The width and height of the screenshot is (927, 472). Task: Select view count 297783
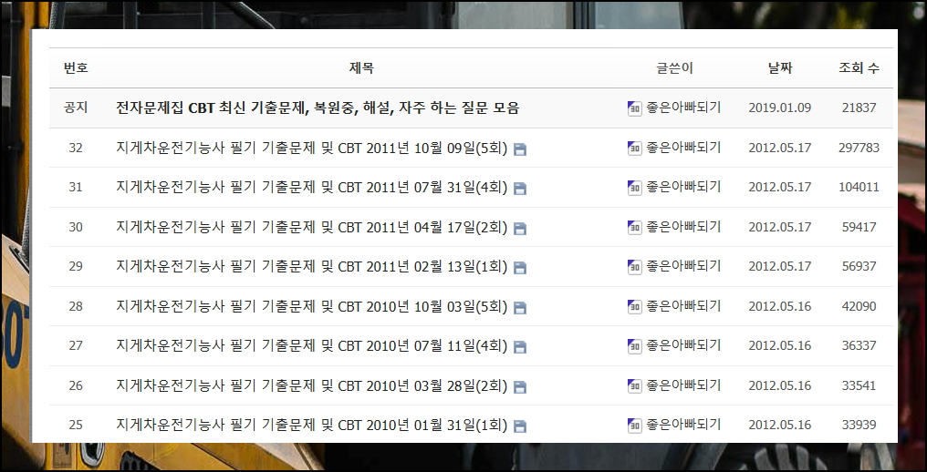[x=859, y=148]
